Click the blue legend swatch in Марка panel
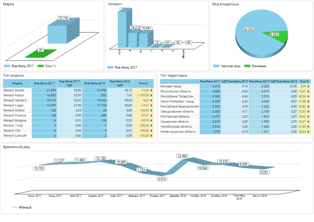This screenshot has height=222, width=314. pos(7,66)
